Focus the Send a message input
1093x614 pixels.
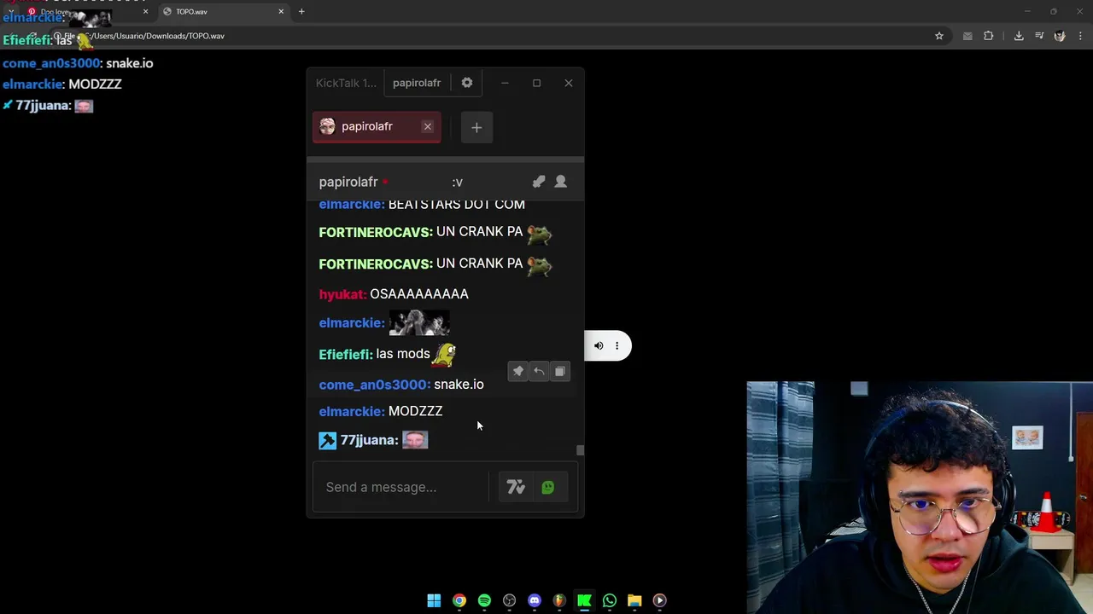[x=401, y=487]
